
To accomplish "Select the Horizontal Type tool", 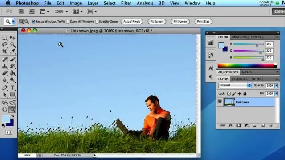I will coord(12,88).
